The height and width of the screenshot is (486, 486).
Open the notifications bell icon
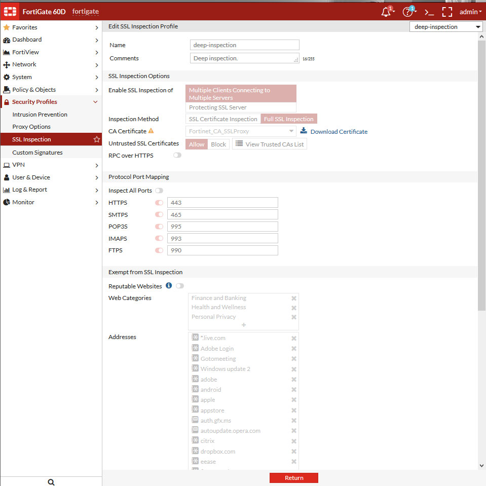pos(386,12)
